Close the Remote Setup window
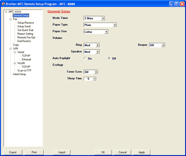 click(x=182, y=4)
